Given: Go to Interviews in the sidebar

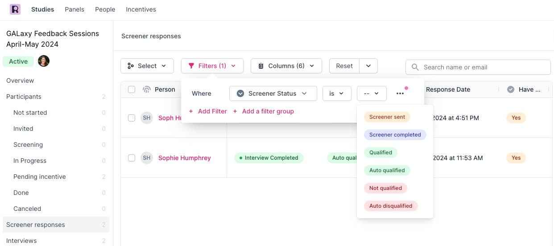Looking at the screenshot, I should click(21, 241).
